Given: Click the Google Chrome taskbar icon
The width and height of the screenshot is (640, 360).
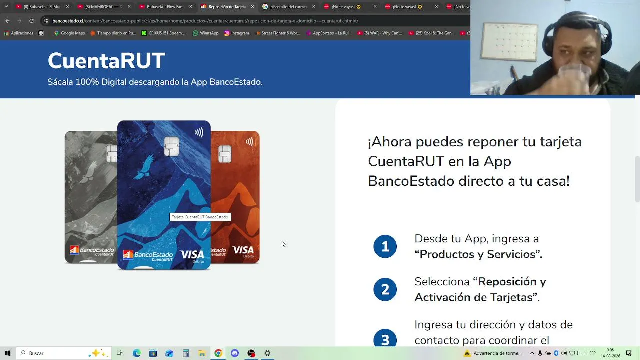Looking at the screenshot, I should pos(218,353).
